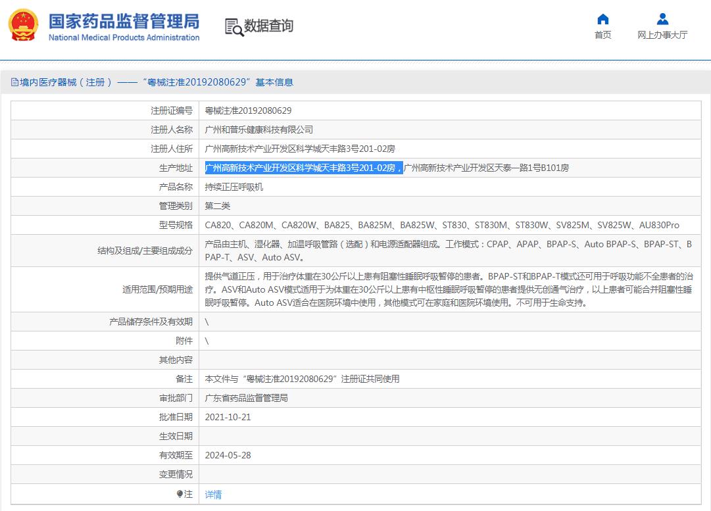Click National Medical Products Administration text
Image resolution: width=711 pixels, height=511 pixels.
tap(124, 37)
